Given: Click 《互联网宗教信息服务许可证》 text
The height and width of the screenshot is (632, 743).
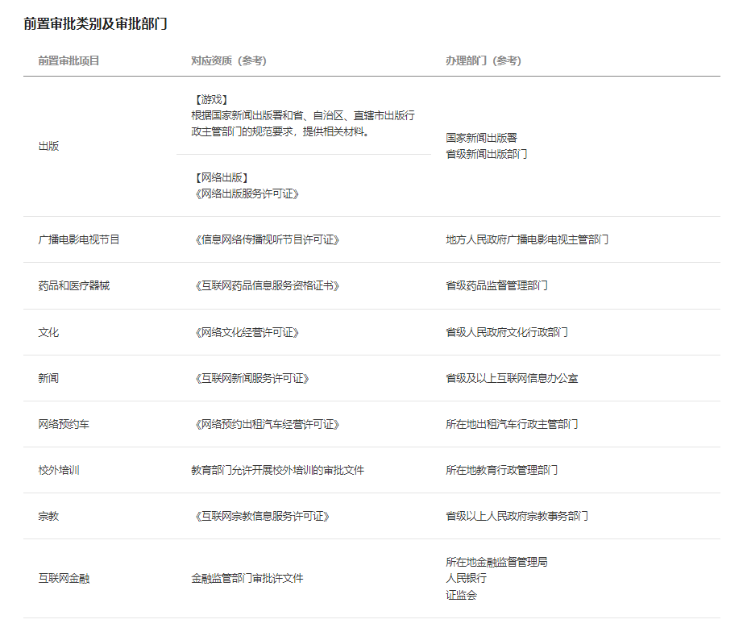Looking at the screenshot, I should point(260,516).
